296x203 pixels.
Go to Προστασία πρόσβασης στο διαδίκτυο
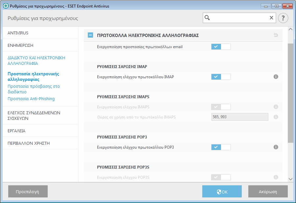34,89
